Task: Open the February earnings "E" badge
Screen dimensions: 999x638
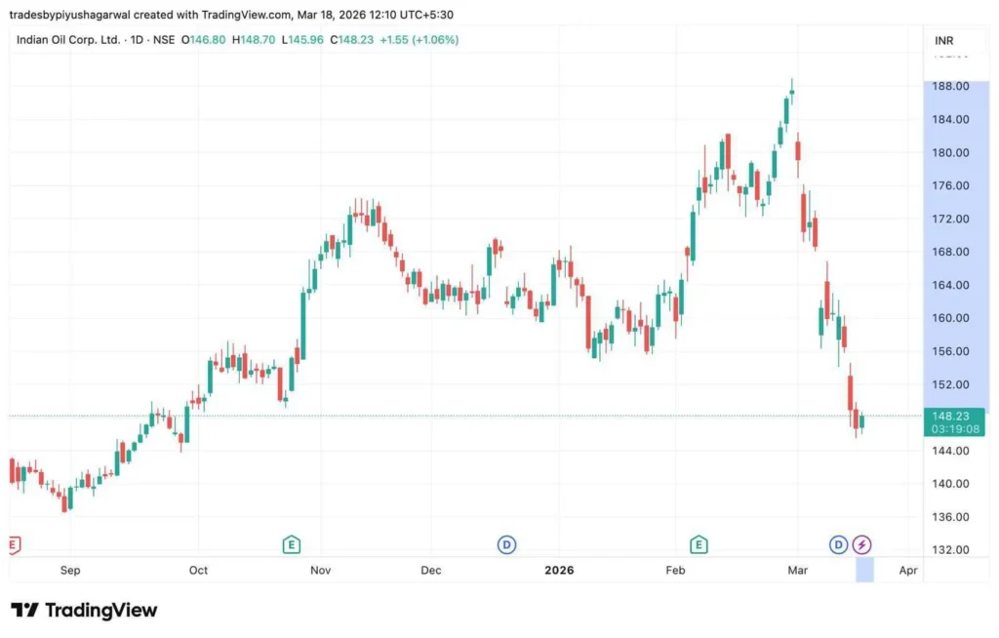Action: pyautogui.click(x=699, y=544)
